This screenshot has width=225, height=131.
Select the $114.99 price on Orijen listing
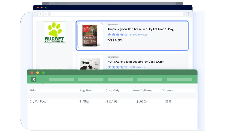click(115, 40)
